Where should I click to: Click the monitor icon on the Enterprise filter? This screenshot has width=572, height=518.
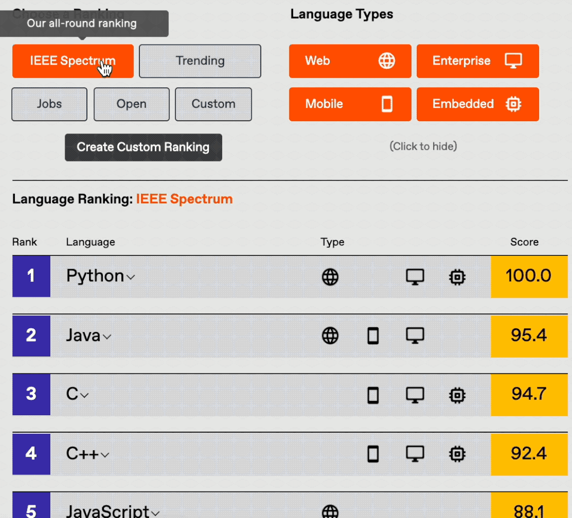click(x=512, y=60)
